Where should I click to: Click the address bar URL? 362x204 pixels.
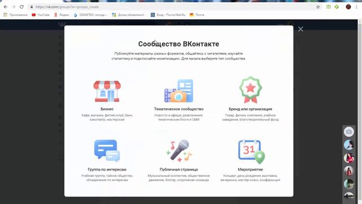tap(67, 7)
